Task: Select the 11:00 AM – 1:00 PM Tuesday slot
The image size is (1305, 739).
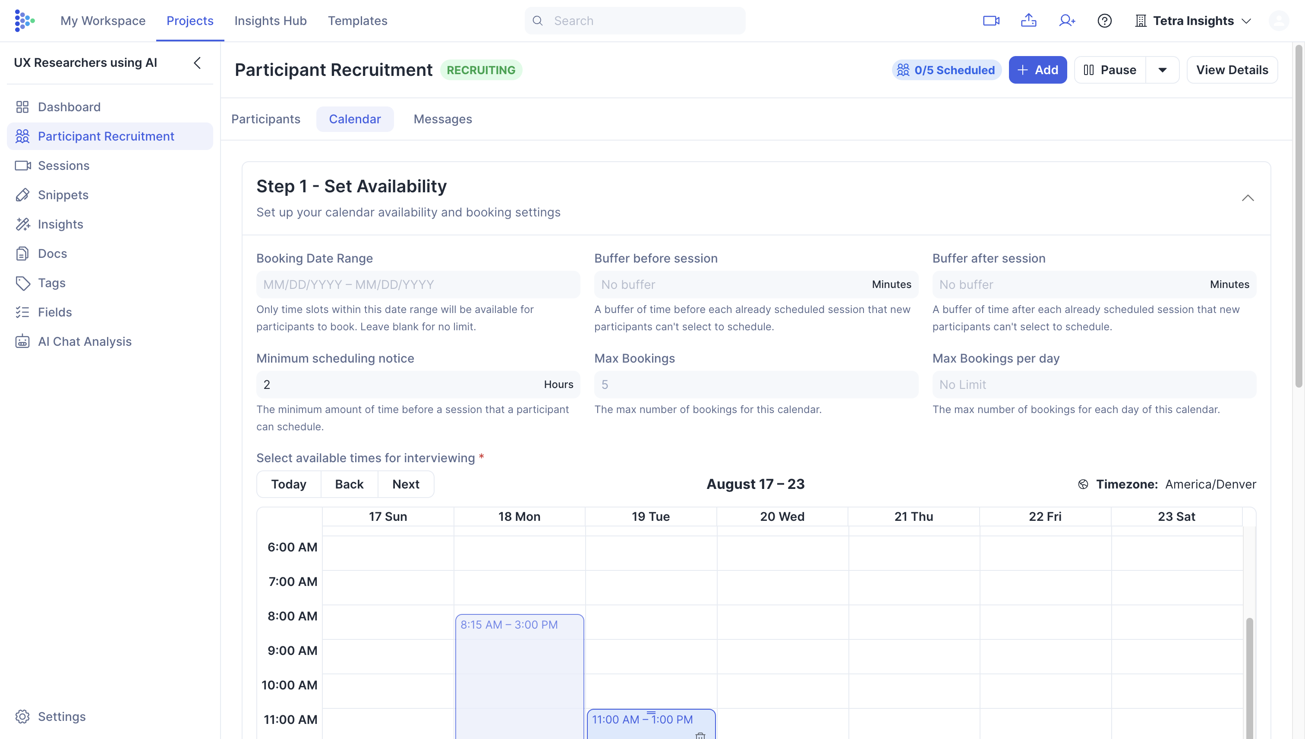Action: [x=651, y=724]
